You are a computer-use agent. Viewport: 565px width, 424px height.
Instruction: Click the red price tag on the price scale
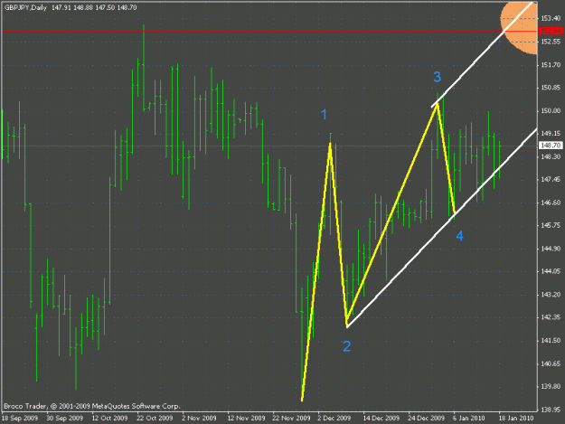[x=551, y=31]
